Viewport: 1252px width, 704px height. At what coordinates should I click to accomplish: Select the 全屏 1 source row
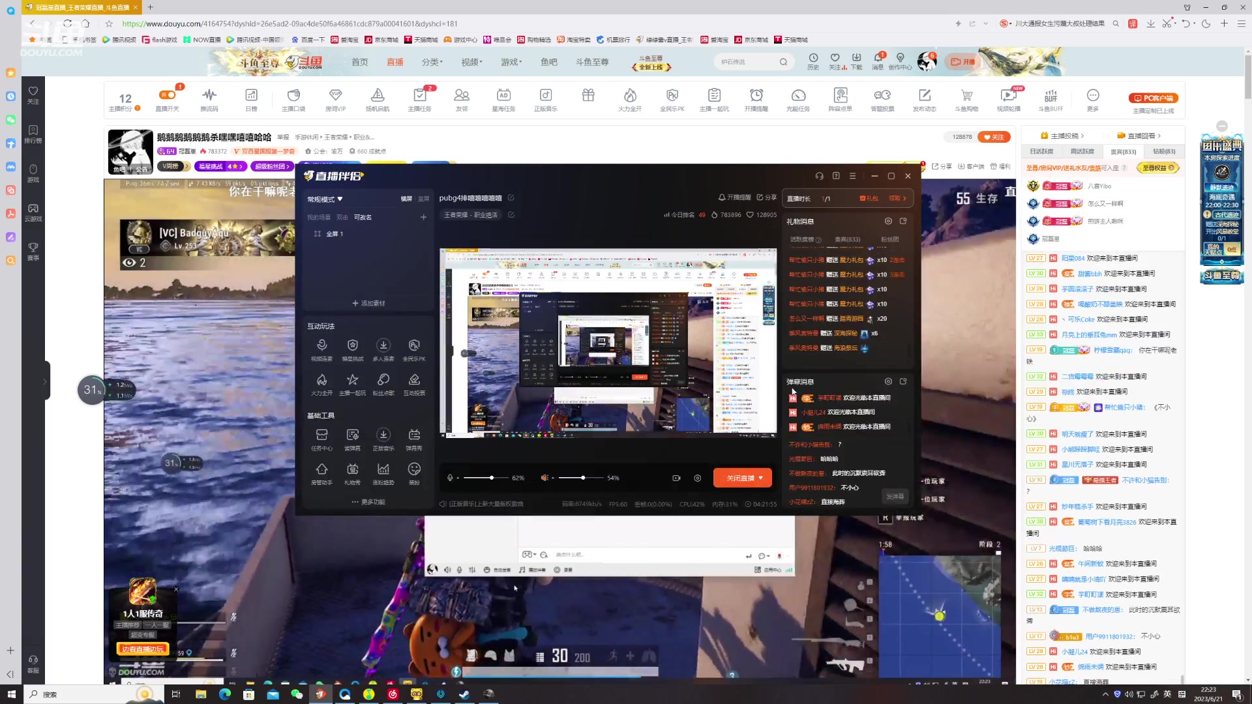pos(368,233)
